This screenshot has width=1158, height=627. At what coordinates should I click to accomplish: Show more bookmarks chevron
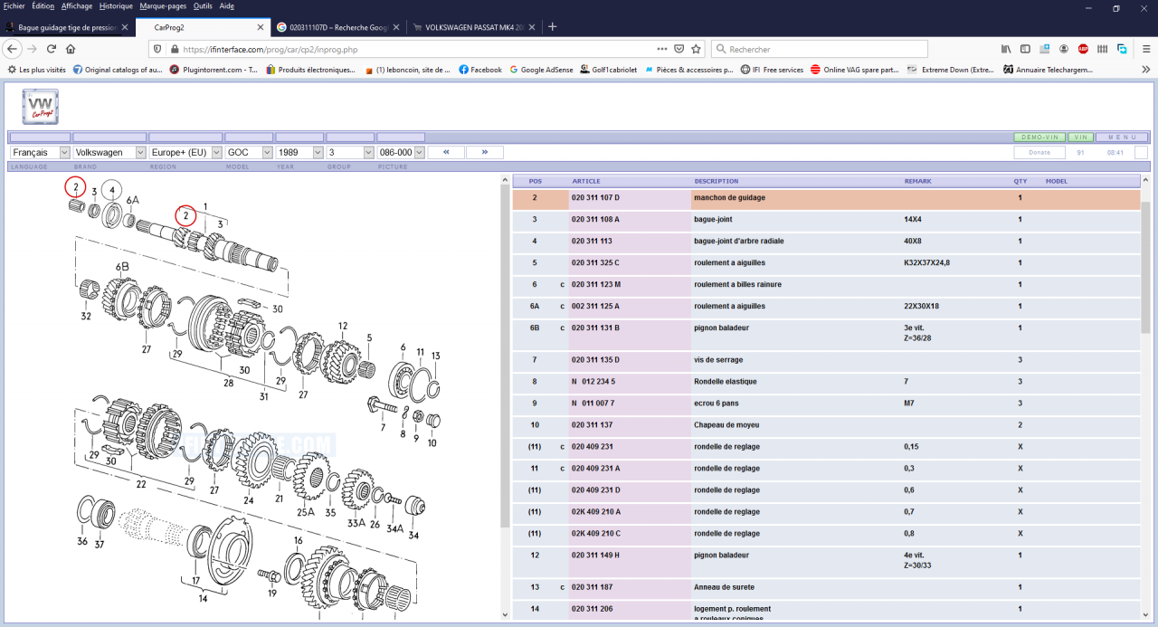(1145, 69)
